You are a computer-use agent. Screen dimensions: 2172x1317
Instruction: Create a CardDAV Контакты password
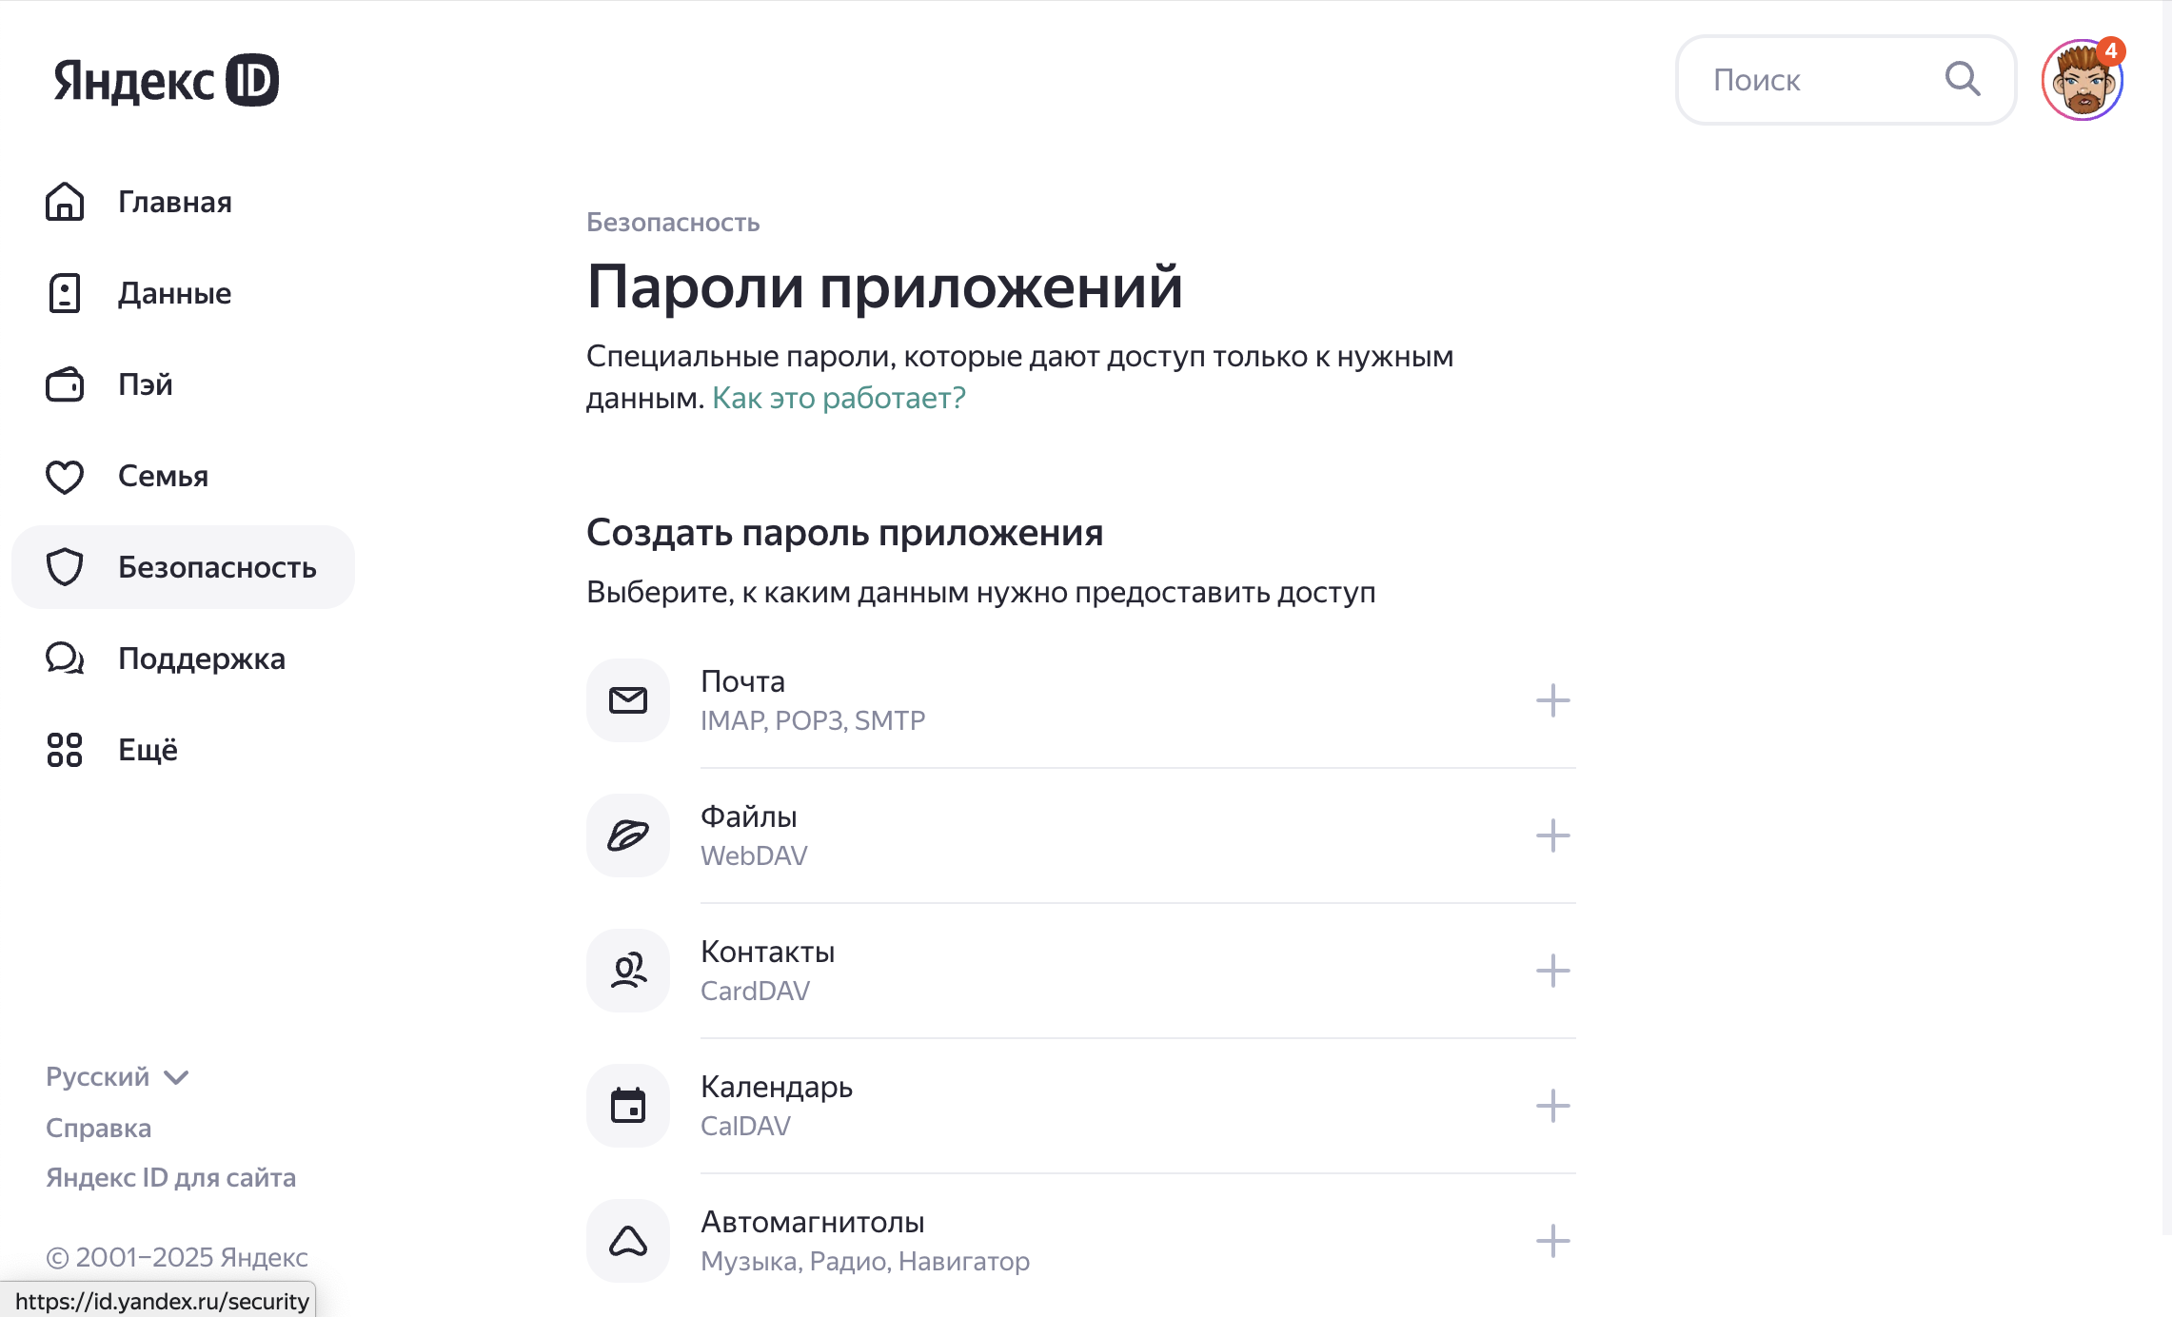coord(1552,971)
